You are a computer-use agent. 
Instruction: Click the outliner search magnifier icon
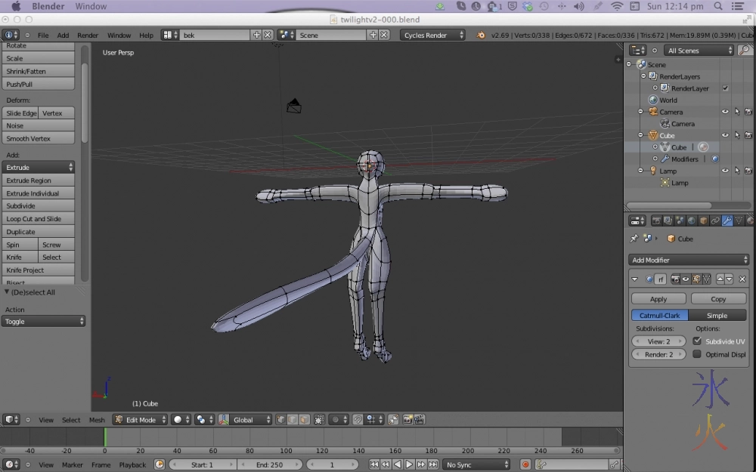pos(745,51)
